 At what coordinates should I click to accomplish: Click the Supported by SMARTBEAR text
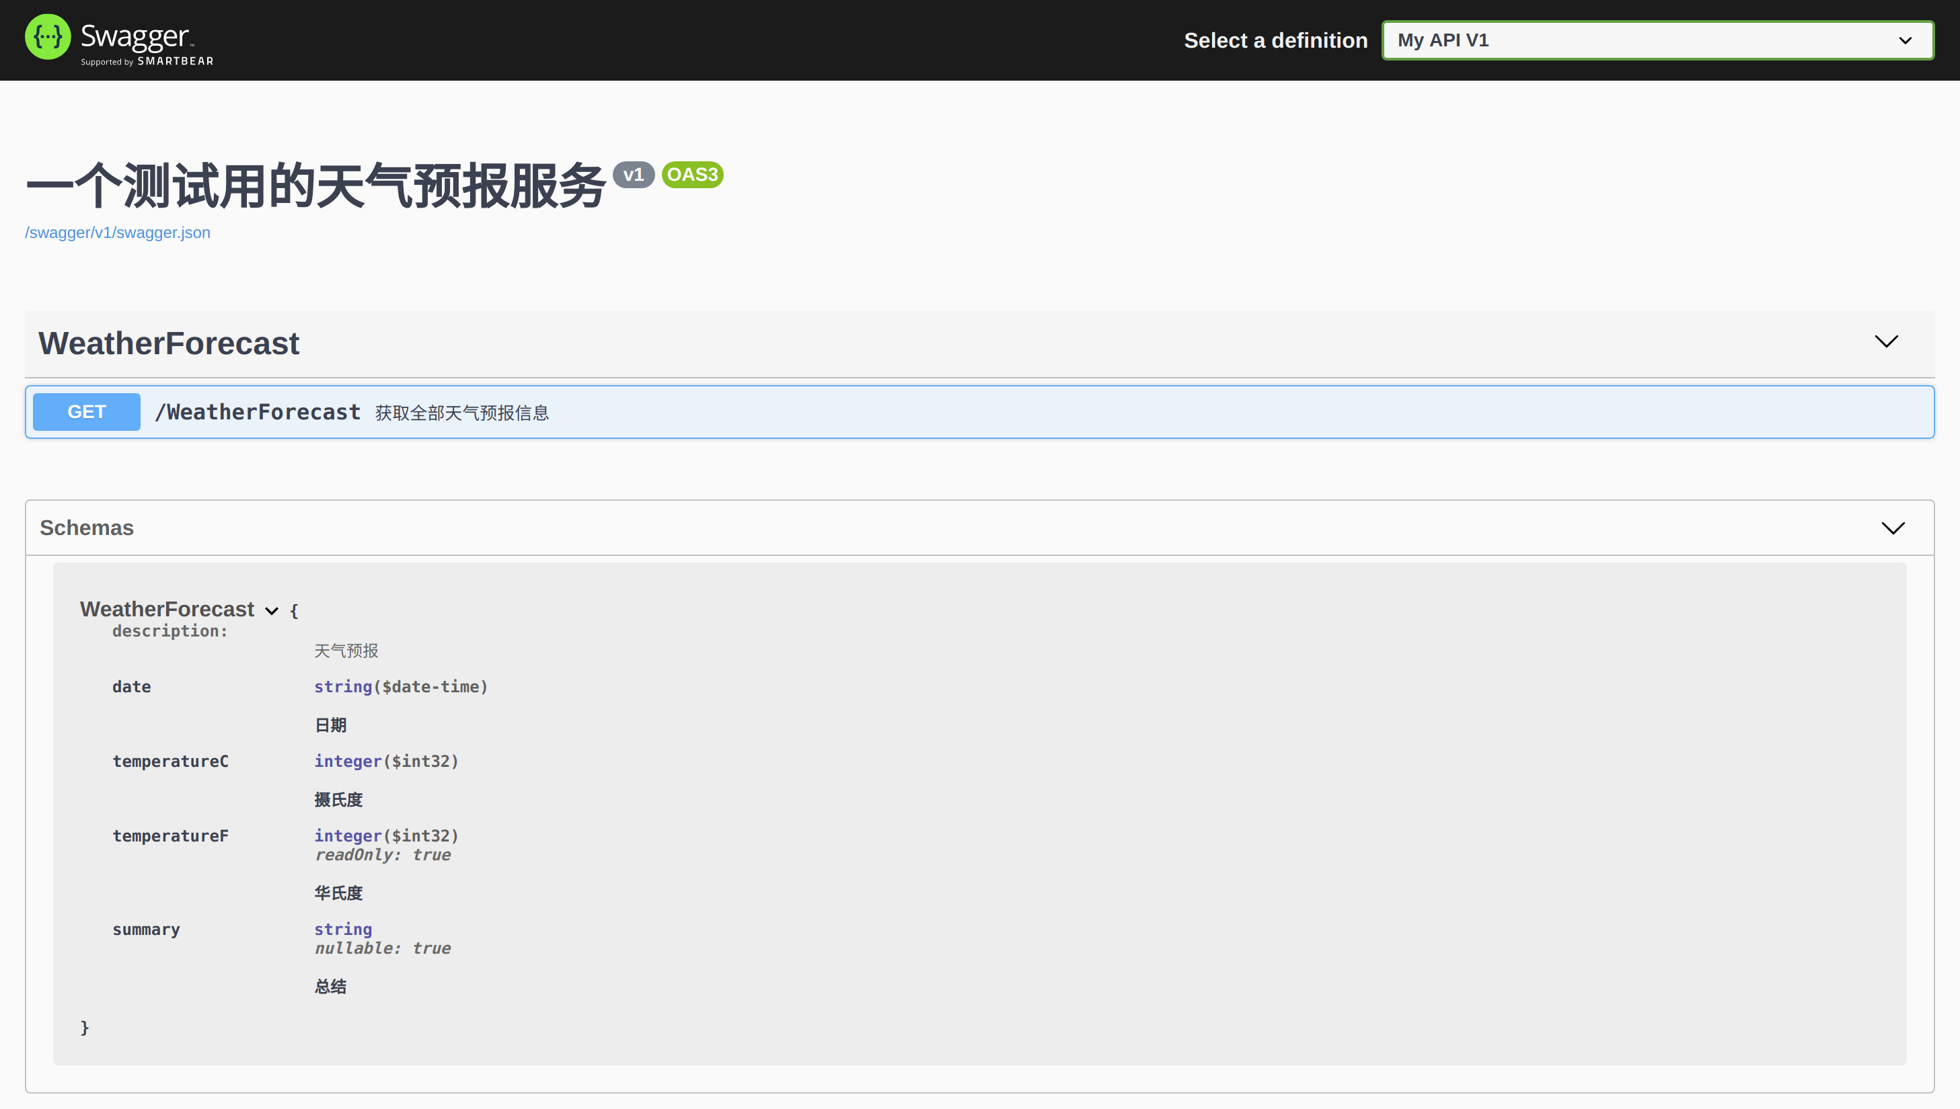tap(147, 62)
